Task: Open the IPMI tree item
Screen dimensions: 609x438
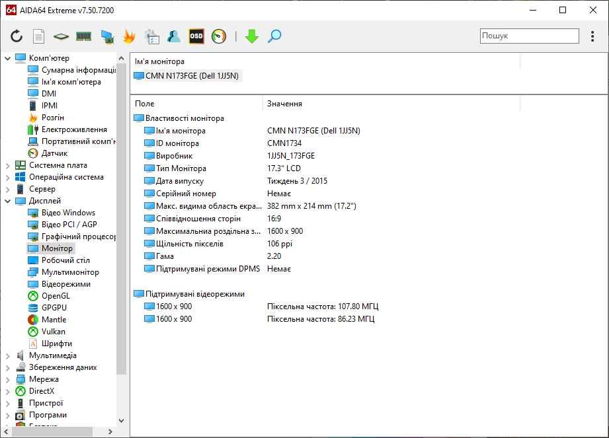Action: point(43,106)
